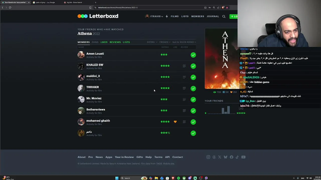Click the browser address bar URL
Screen dimensions: 321x180
(x=118, y=7)
